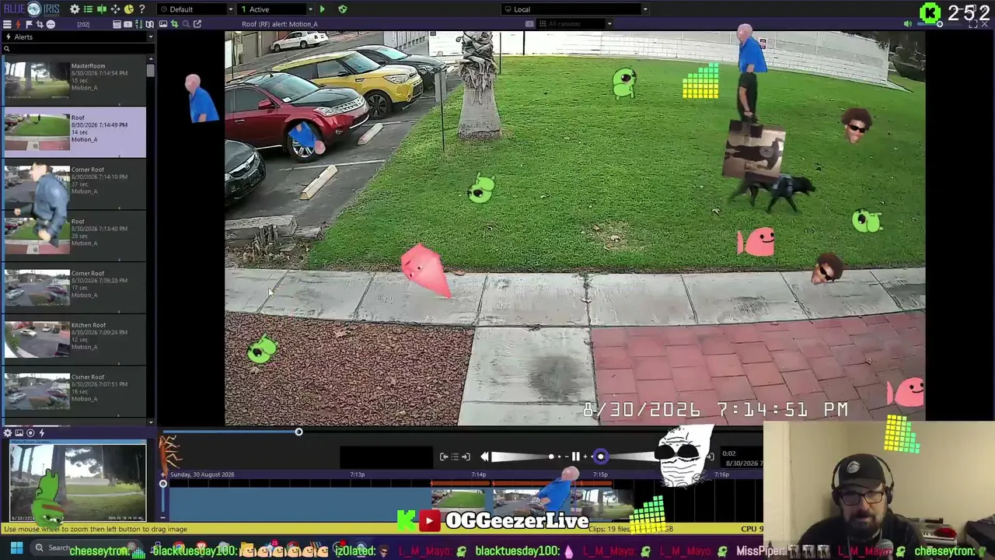Image resolution: width=995 pixels, height=560 pixels.
Task: Click the camera panel lightning trigger icon
Action: point(41,433)
